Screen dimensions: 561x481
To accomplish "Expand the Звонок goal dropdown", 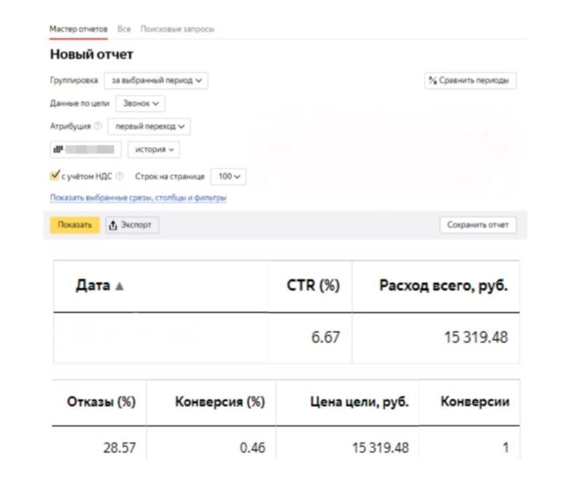I will point(142,104).
